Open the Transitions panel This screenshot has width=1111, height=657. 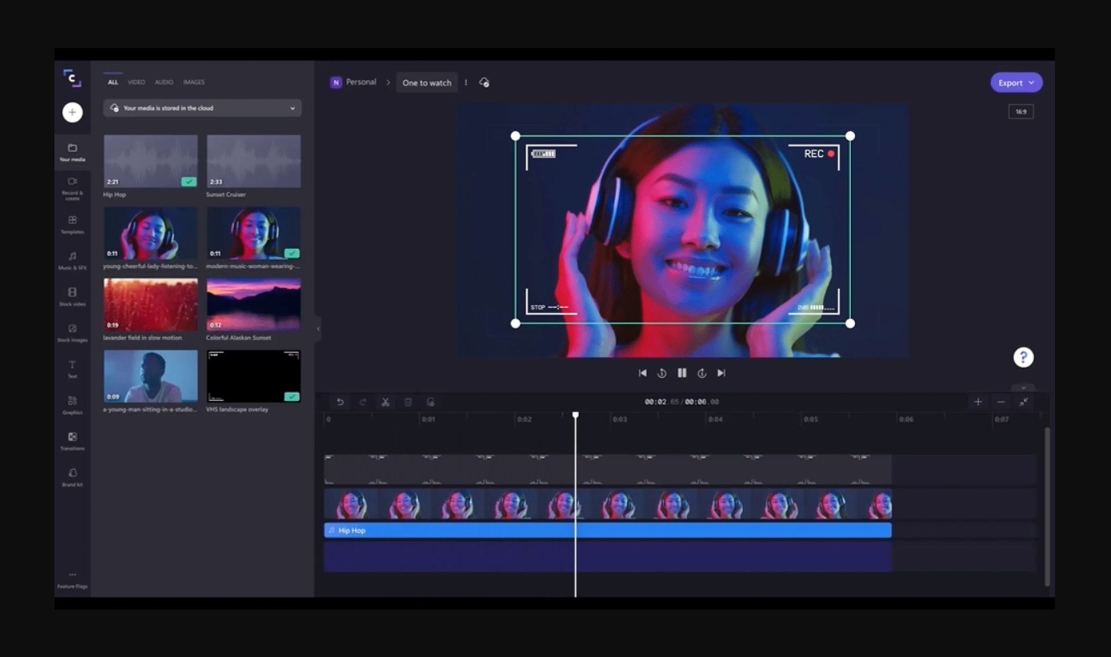point(72,441)
